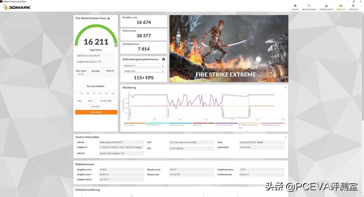Click the Save result button
The width and height of the screenshot is (364, 197).
[x=90, y=101]
